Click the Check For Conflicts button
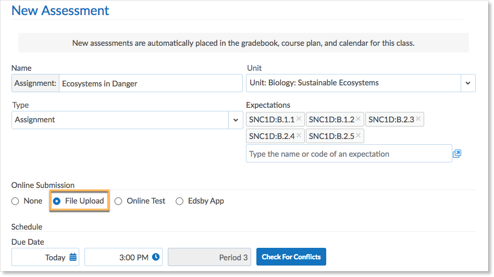Viewport: 494px width, 277px height. click(x=291, y=257)
